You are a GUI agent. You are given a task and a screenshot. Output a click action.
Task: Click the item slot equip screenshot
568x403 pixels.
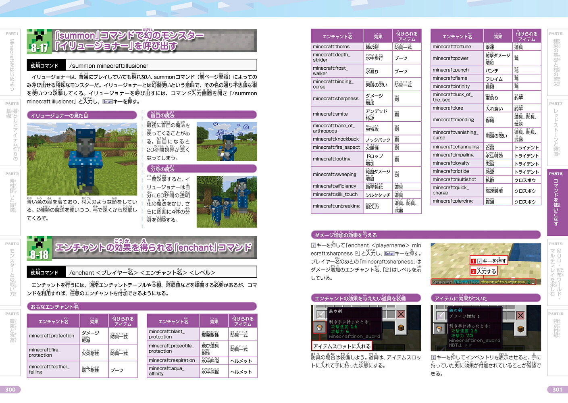(x=366, y=328)
